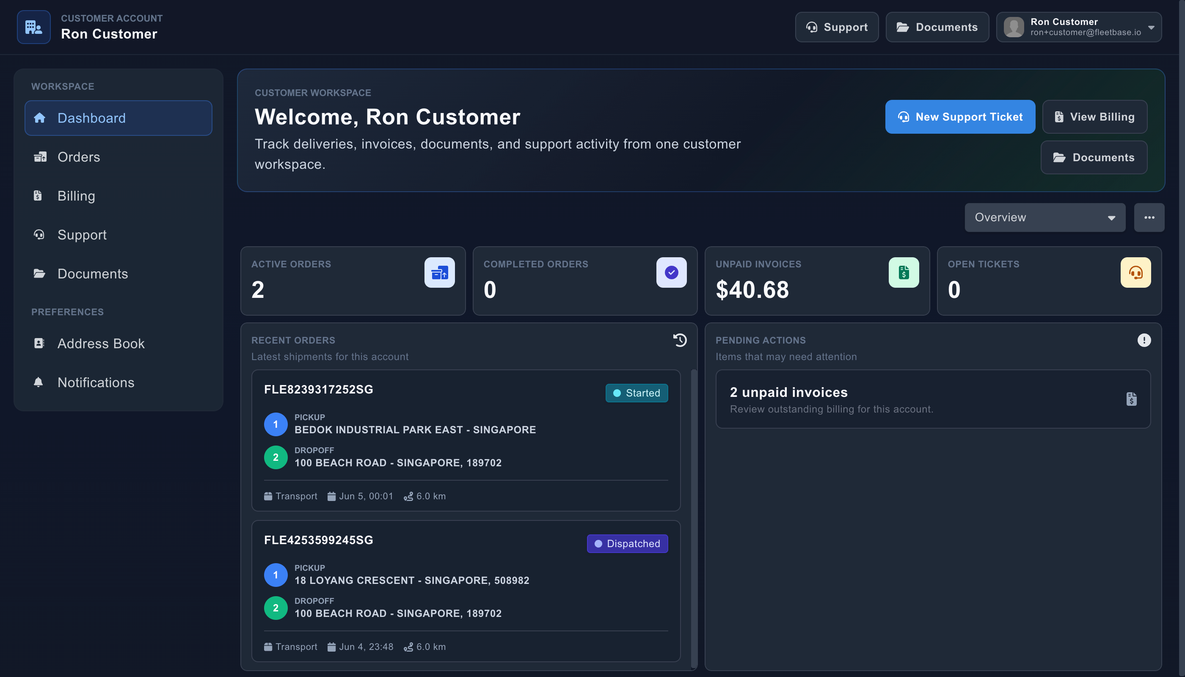Click the headset icon in the New Support Ticket button
Screen dimensions: 1185x677
click(x=903, y=117)
